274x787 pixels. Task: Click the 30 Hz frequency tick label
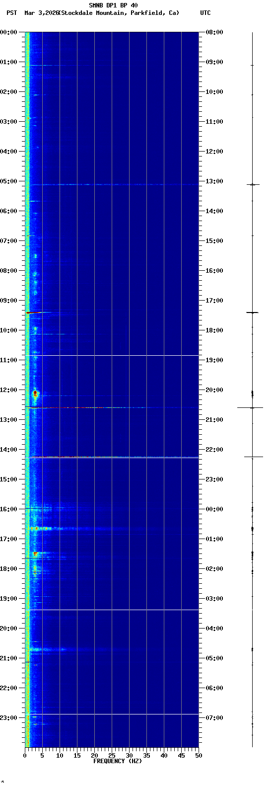coord(129,756)
